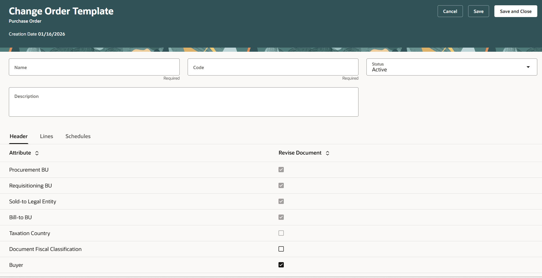Screen dimensions: 542x278
Task: Focus the Code input field
Action: coord(273,67)
